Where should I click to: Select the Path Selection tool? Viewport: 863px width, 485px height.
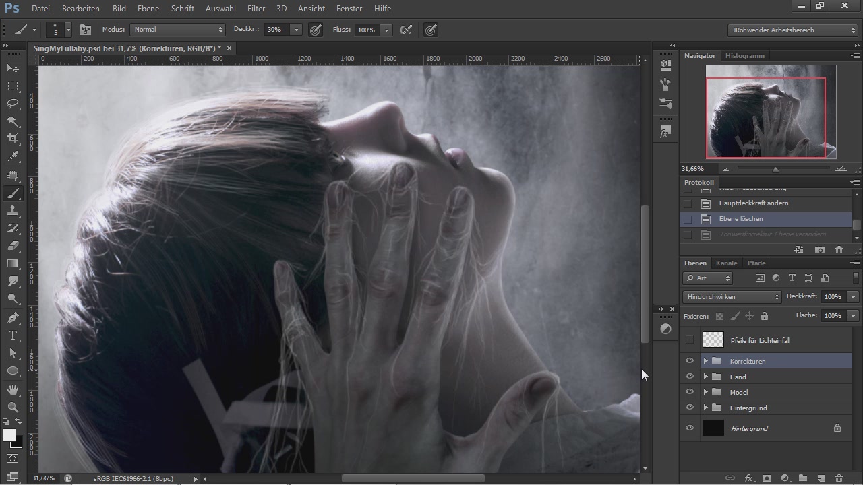point(13,353)
